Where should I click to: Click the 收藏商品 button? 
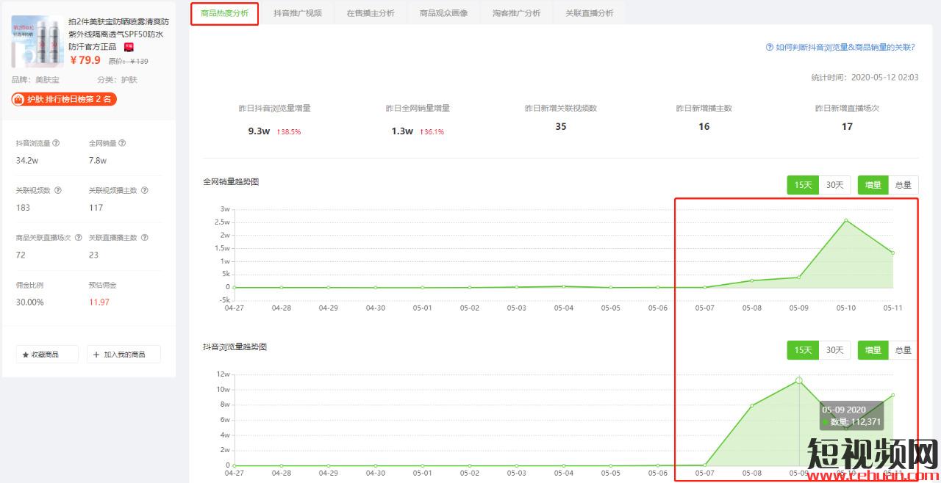(47, 354)
